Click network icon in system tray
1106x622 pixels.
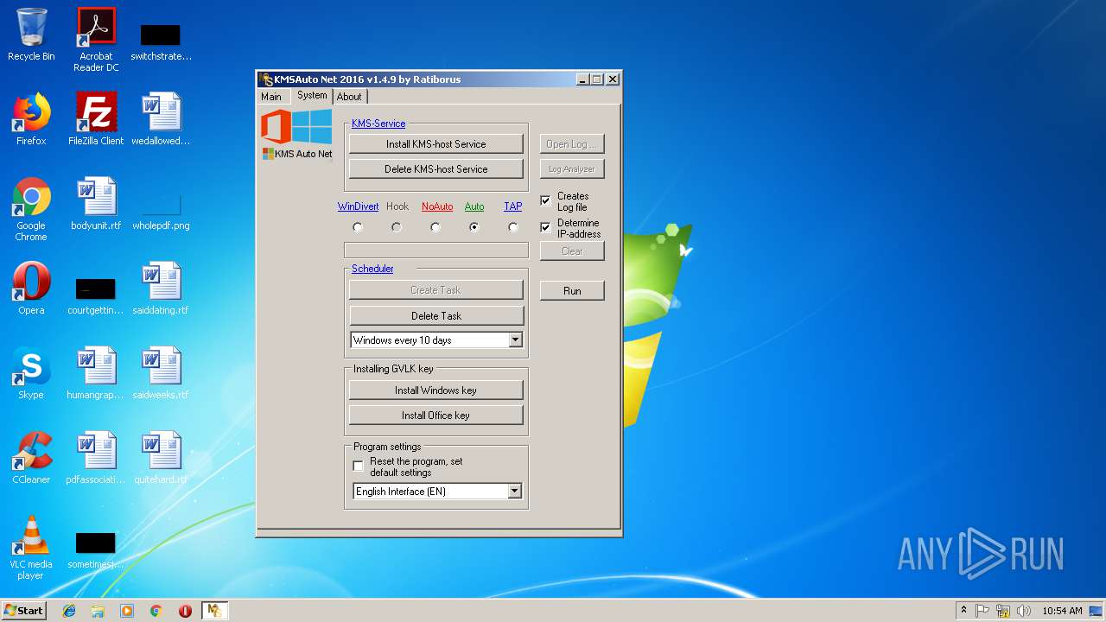click(1003, 611)
